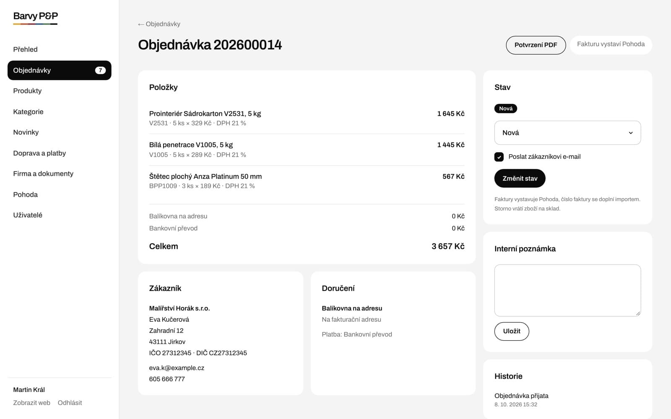Focus the Interní poznámka text area

tap(567, 290)
